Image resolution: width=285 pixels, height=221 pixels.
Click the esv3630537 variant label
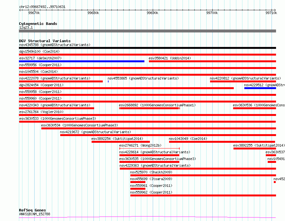coord(275,152)
